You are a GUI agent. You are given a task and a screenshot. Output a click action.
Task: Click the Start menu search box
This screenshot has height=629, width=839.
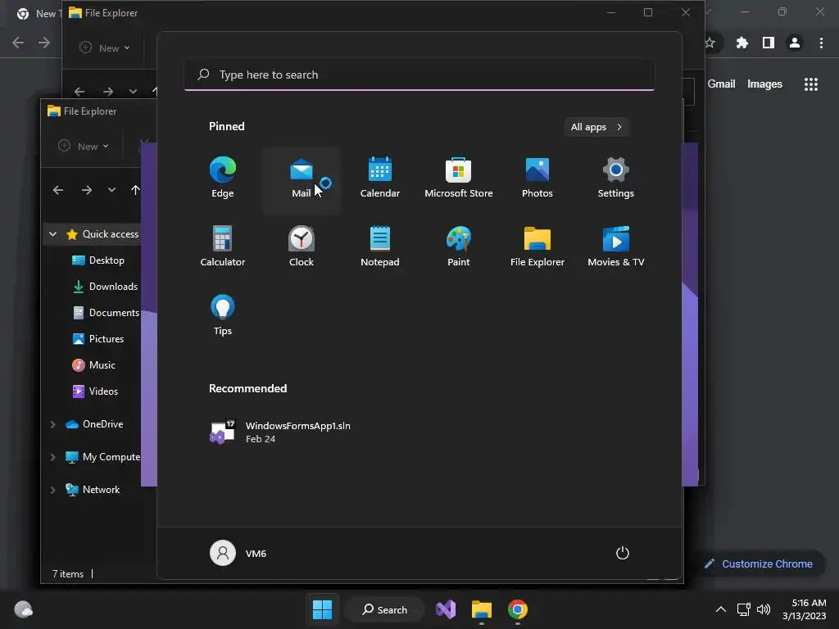419,75
